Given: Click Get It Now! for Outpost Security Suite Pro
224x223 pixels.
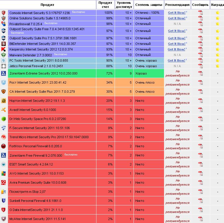Looking at the screenshot, I should [177, 38].
